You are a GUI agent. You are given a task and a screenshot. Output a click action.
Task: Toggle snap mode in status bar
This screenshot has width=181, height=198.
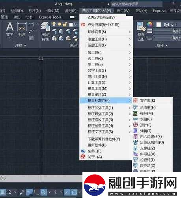click(x=9, y=192)
